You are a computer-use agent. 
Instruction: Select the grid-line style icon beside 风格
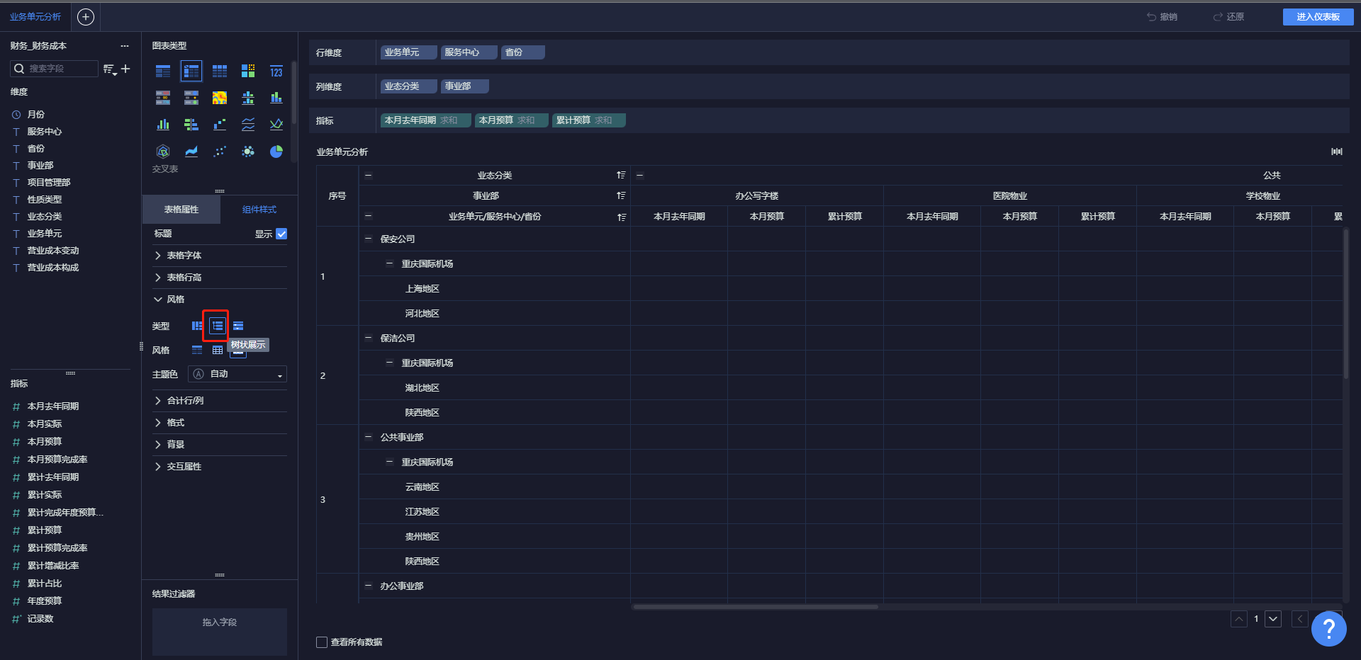coord(218,350)
